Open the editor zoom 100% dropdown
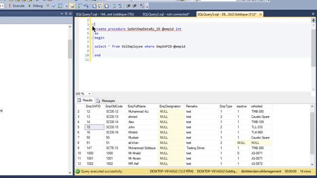 (89, 94)
